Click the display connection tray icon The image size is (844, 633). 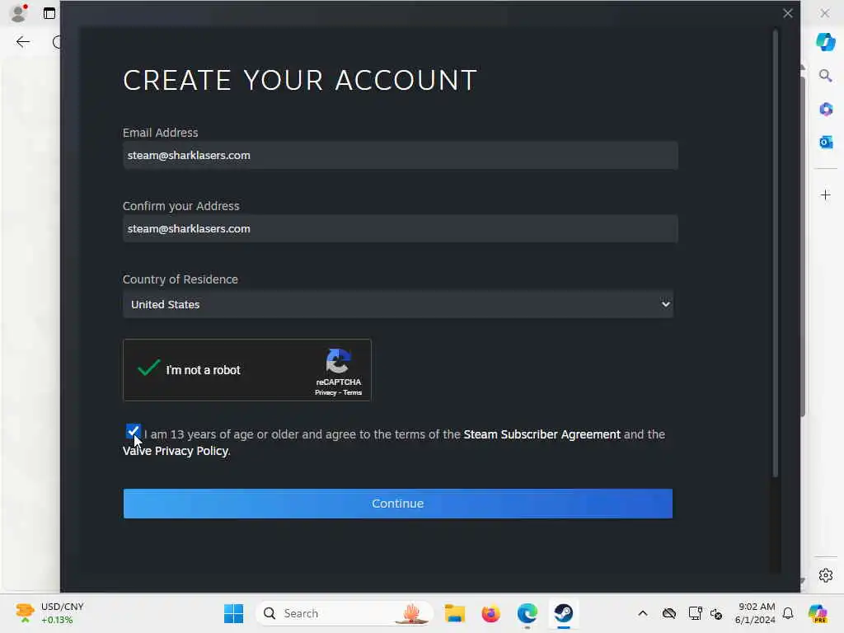point(695,613)
